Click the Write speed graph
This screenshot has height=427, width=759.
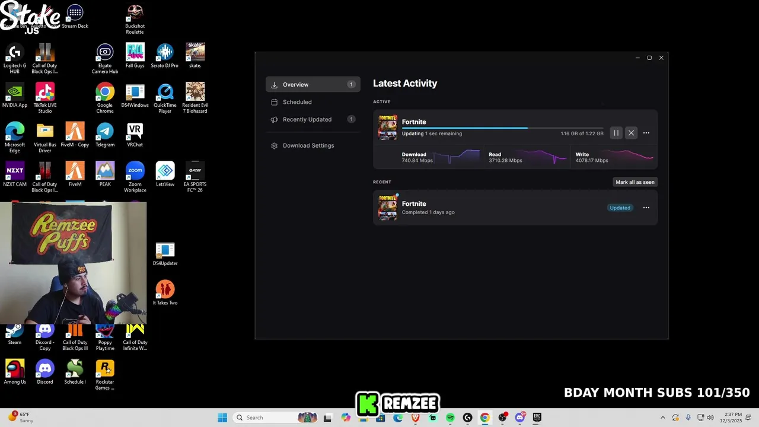pyautogui.click(x=632, y=157)
